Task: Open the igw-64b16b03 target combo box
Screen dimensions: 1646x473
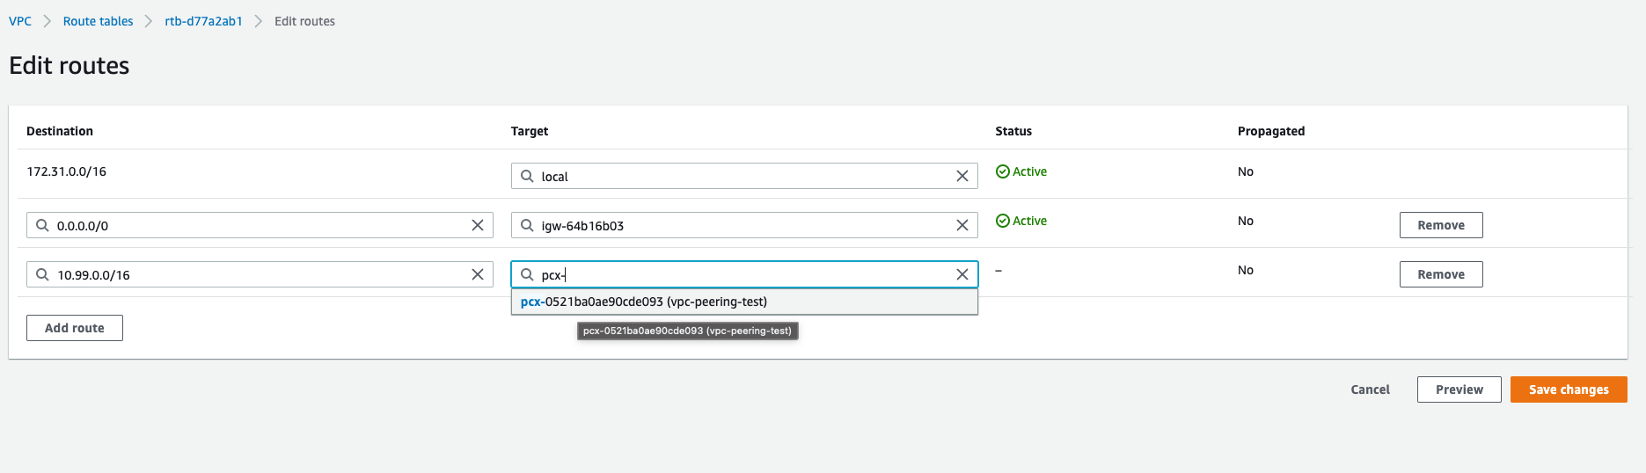Action: [744, 225]
